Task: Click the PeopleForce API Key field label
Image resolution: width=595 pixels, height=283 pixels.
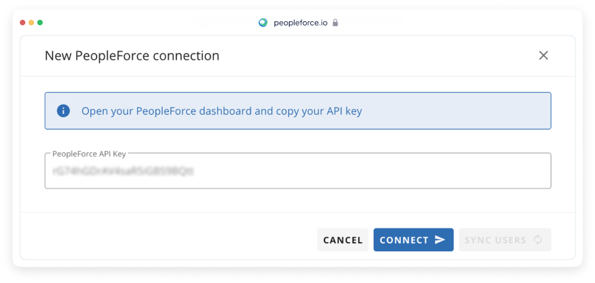Action: tap(89, 154)
